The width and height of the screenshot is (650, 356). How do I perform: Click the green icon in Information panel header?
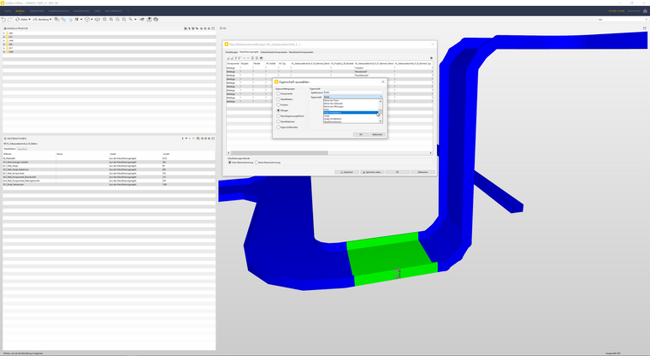(198, 139)
